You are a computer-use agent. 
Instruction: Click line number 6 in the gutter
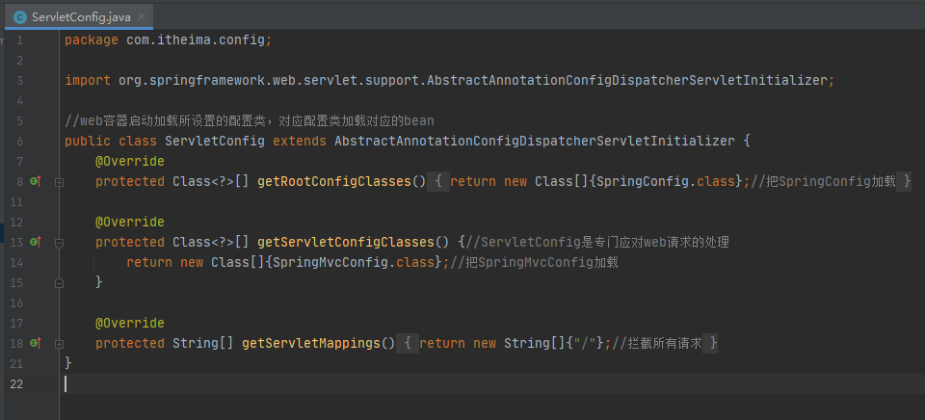click(x=19, y=141)
